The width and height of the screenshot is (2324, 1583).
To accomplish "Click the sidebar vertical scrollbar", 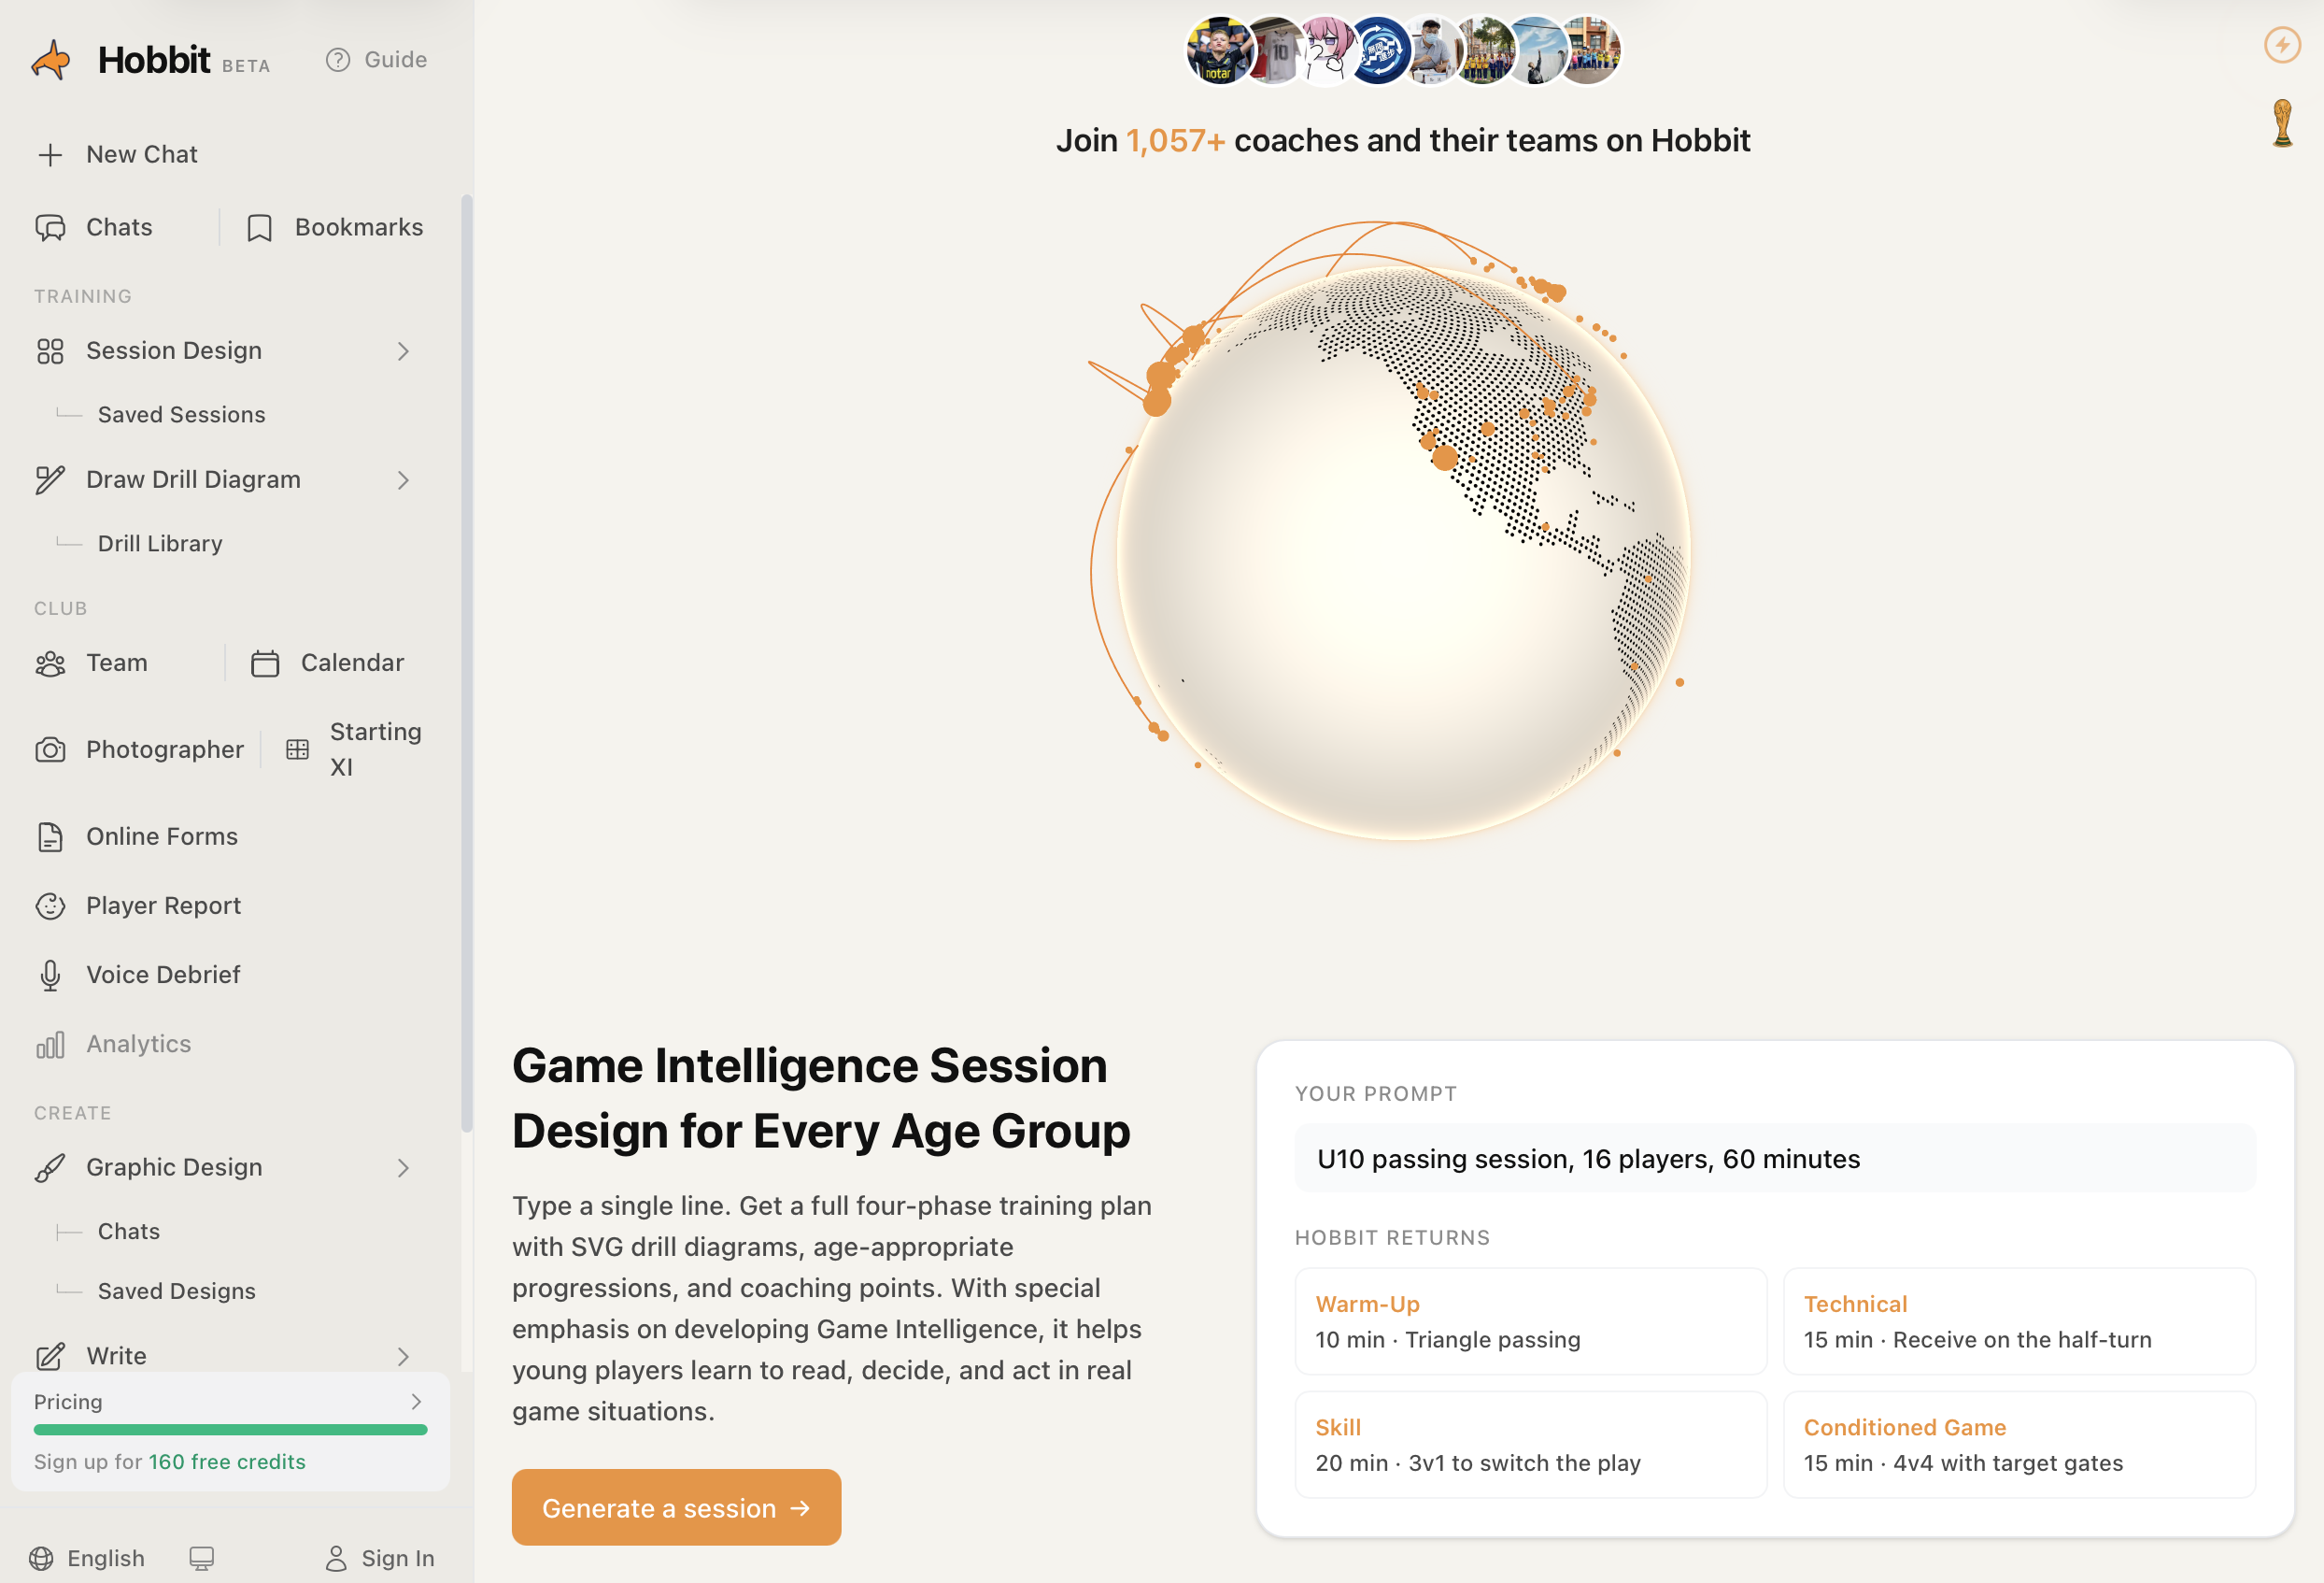I will [466, 664].
